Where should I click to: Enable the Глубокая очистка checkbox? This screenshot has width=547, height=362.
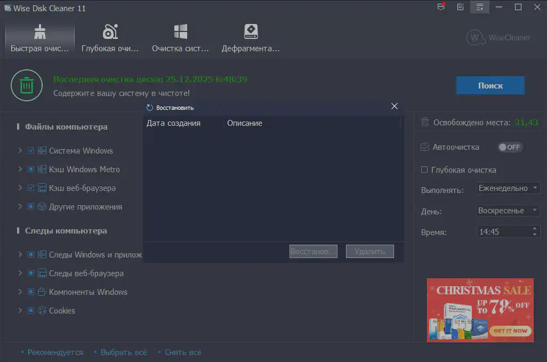pyautogui.click(x=424, y=170)
